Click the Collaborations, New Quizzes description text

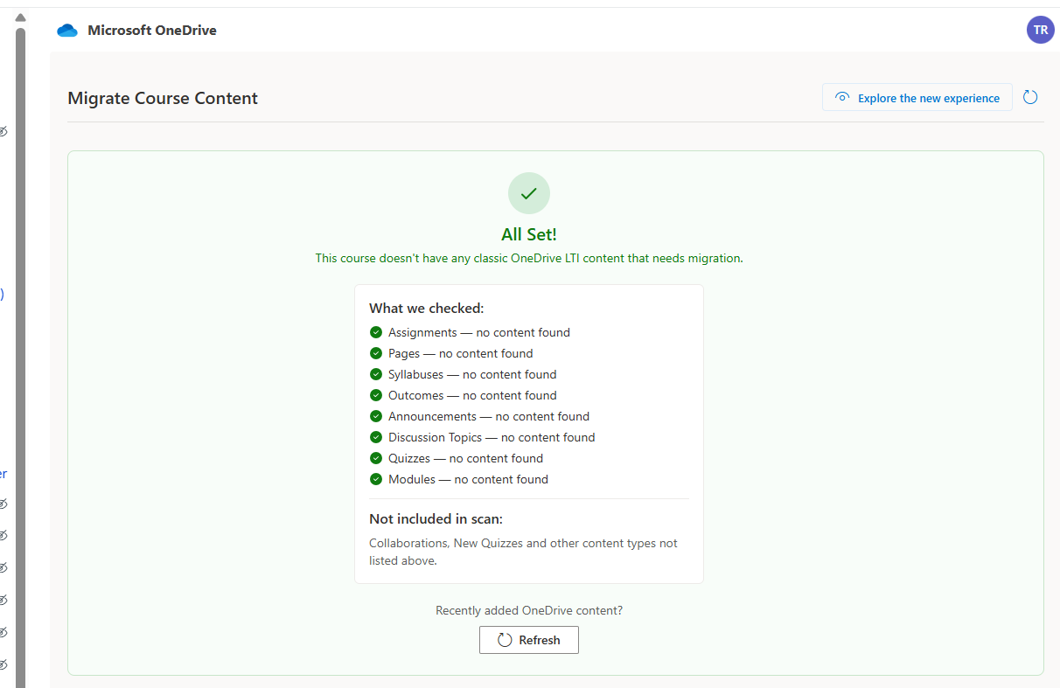pos(523,552)
